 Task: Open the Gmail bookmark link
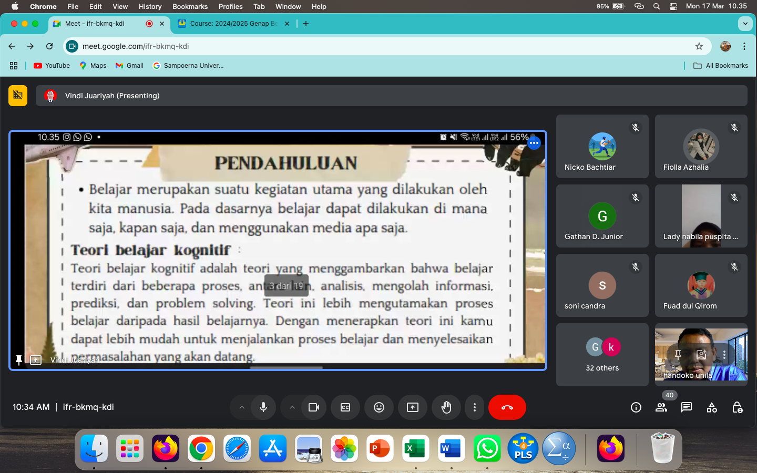coord(129,66)
